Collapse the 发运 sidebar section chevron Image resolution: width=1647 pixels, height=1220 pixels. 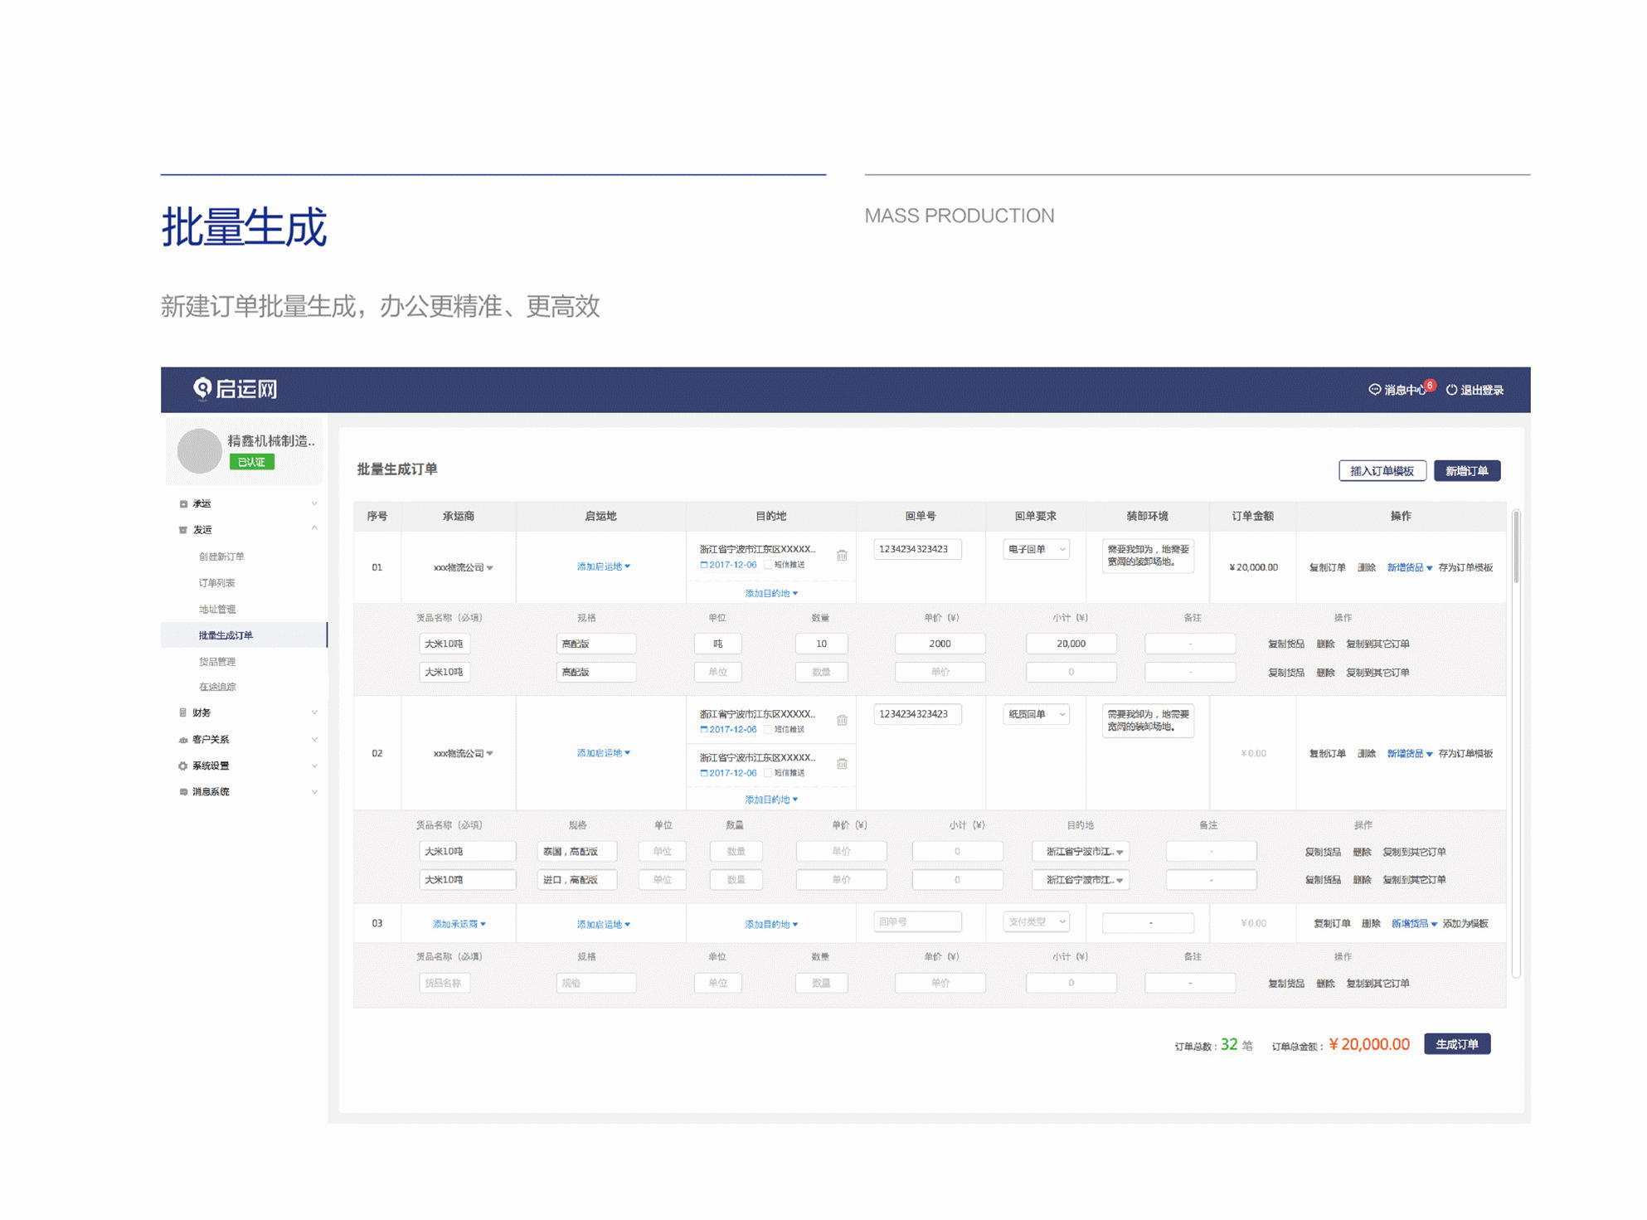pos(314,529)
